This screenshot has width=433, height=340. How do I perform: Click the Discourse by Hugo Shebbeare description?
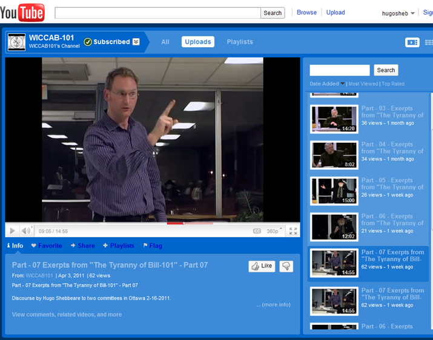(91, 298)
